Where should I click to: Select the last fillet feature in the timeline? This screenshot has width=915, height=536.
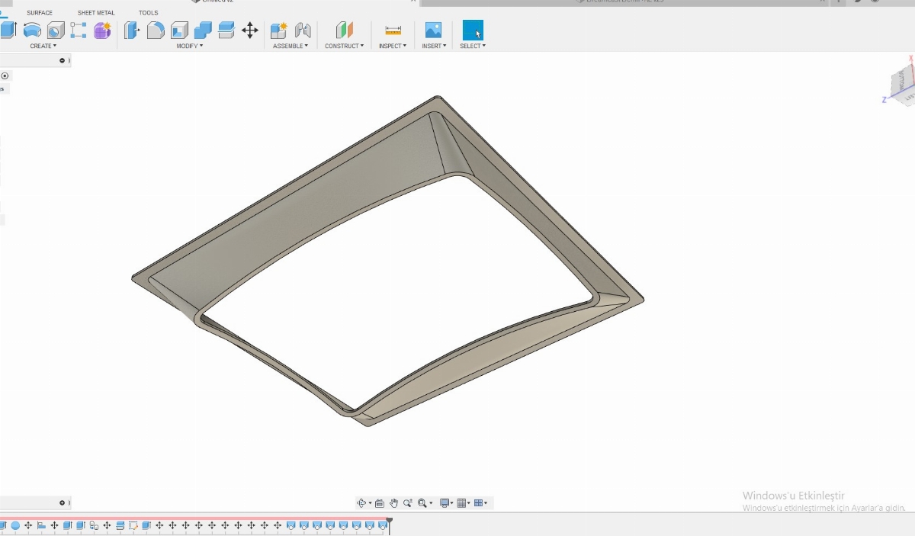tap(383, 525)
